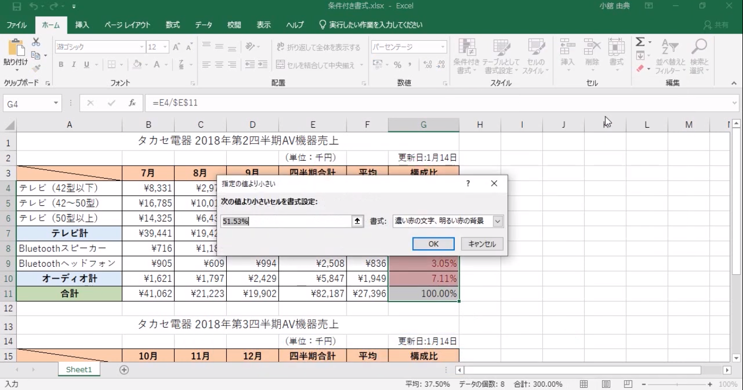Click the font color A button

(x=157, y=65)
